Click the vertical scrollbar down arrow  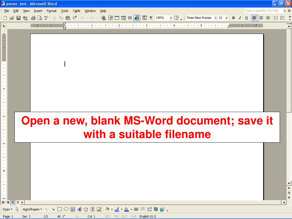coord(289,183)
